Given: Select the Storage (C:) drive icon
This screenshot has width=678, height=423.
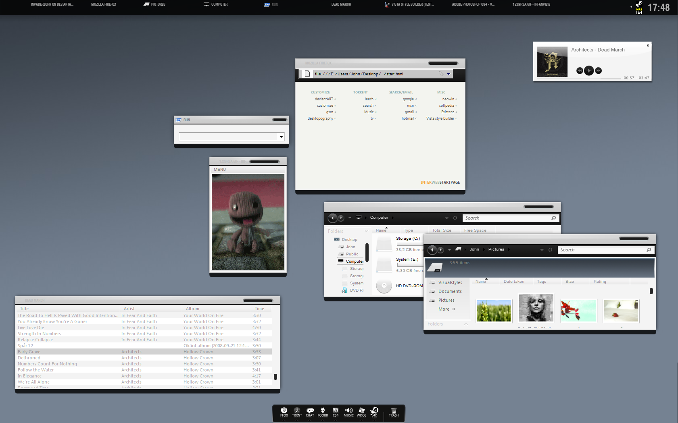Looking at the screenshot, I should click(384, 244).
